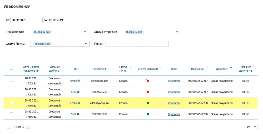Check the box for the denis@spb.bar row
The width and height of the screenshot is (263, 134).
[12, 81]
